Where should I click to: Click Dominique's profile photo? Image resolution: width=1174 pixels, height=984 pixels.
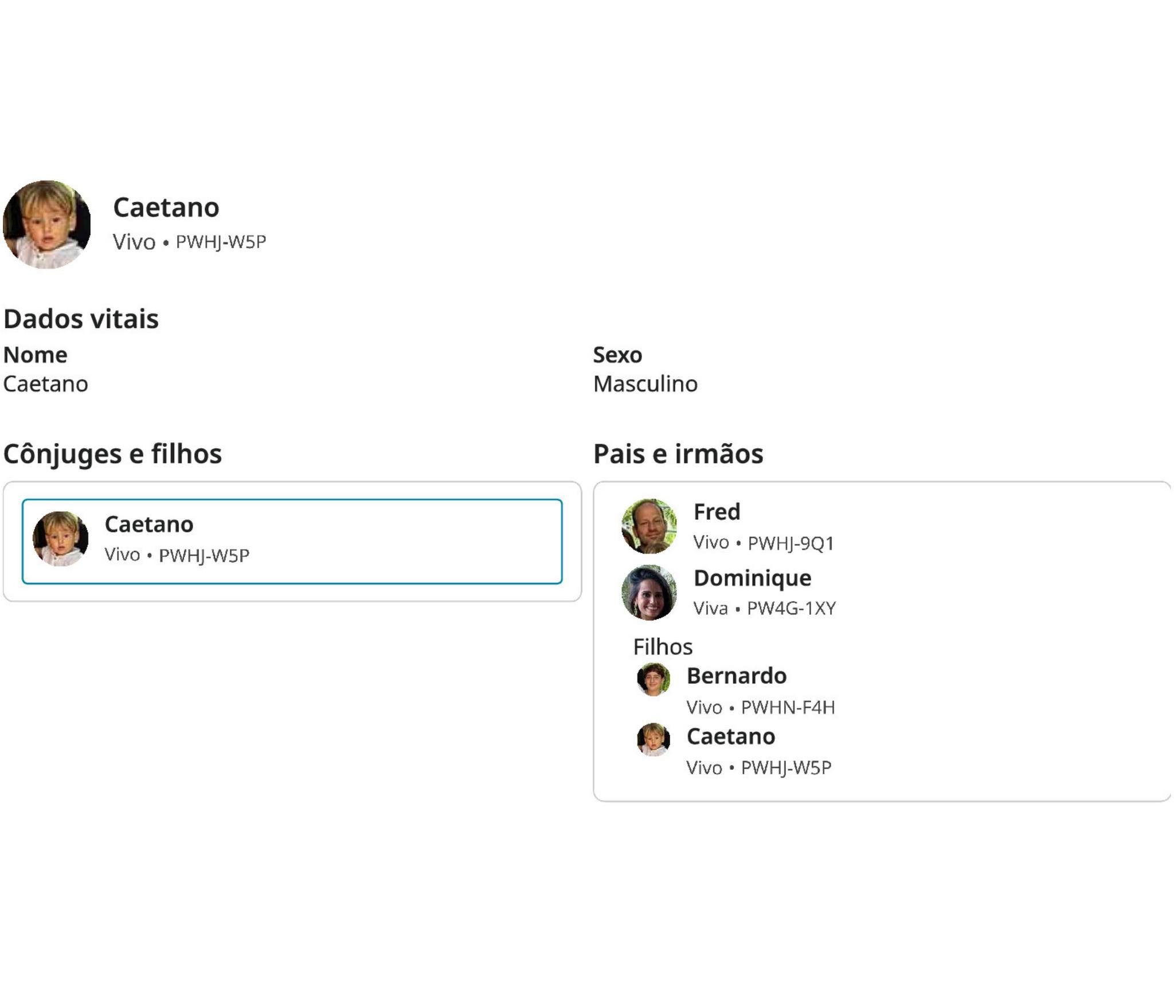coord(649,593)
